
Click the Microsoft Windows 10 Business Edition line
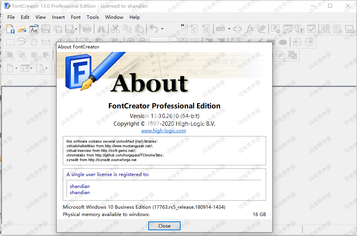(144, 207)
